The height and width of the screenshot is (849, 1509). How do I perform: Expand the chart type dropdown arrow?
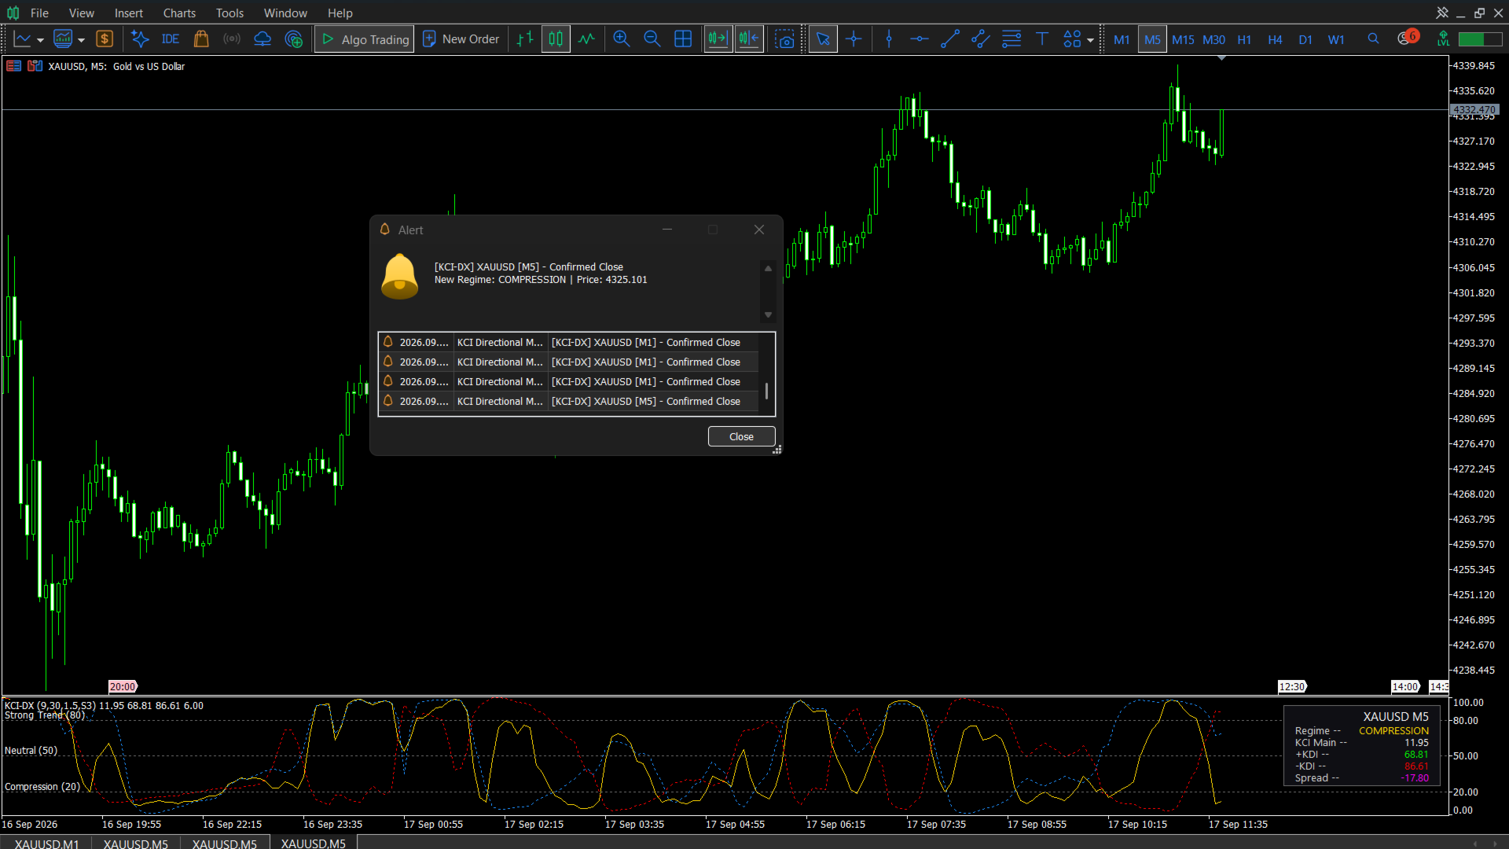[40, 40]
